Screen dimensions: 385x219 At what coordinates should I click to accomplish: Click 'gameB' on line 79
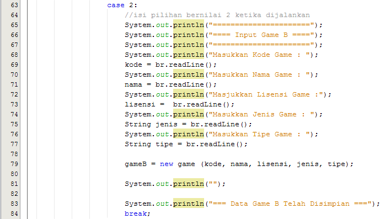point(136,164)
